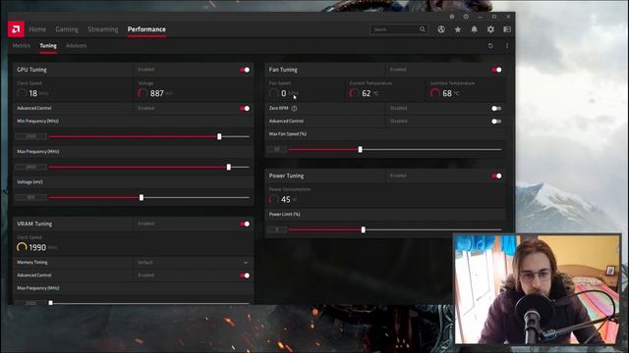The height and width of the screenshot is (353, 629).
Task: Switch to the Advisors sub-tab
Action: [77, 46]
